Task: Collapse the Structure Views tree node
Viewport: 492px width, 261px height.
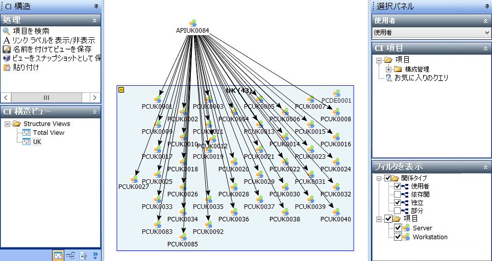Action: 7,124
